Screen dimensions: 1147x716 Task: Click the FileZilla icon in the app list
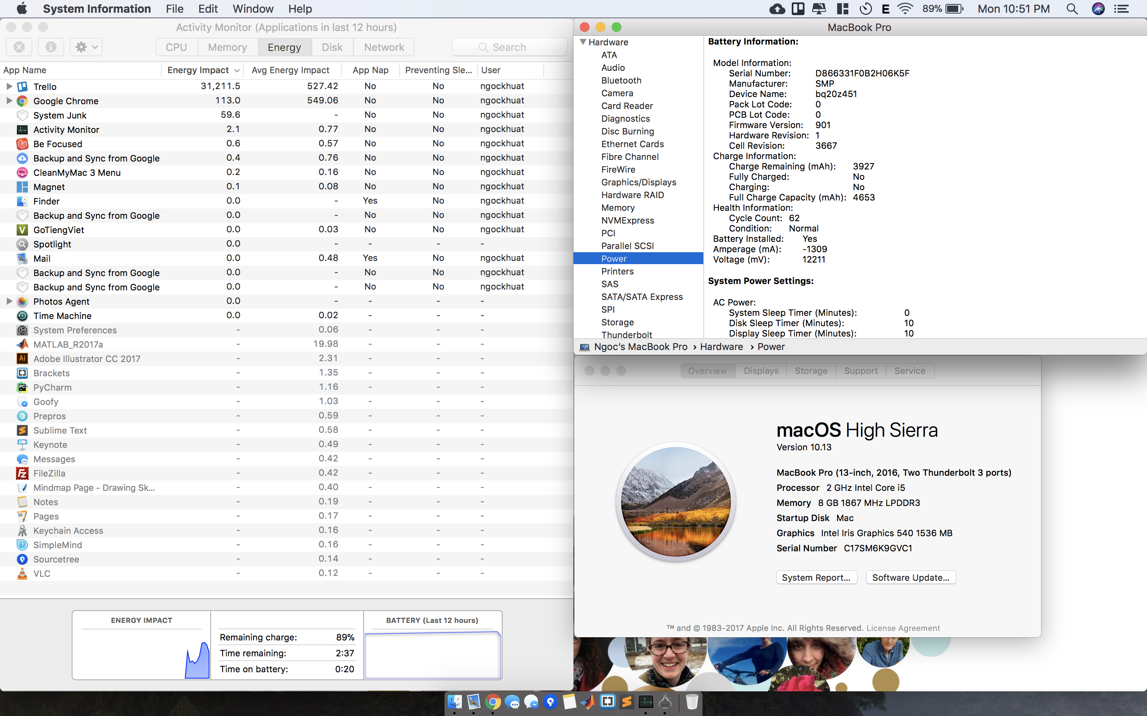pos(22,473)
